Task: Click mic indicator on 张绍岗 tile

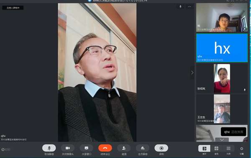Action: point(245,90)
